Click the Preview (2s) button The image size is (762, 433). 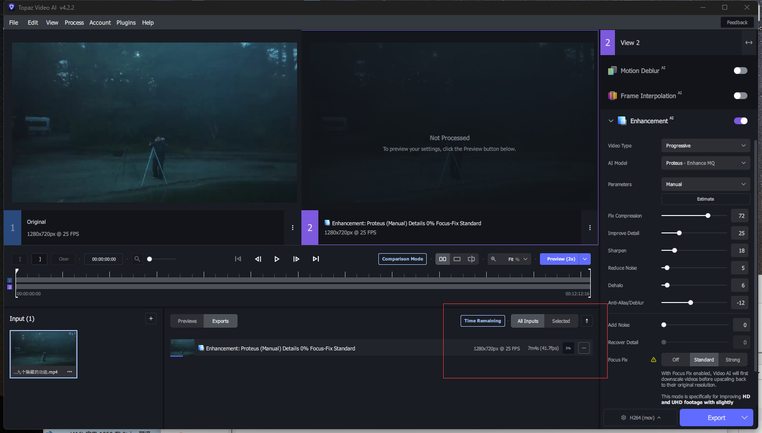pyautogui.click(x=560, y=259)
